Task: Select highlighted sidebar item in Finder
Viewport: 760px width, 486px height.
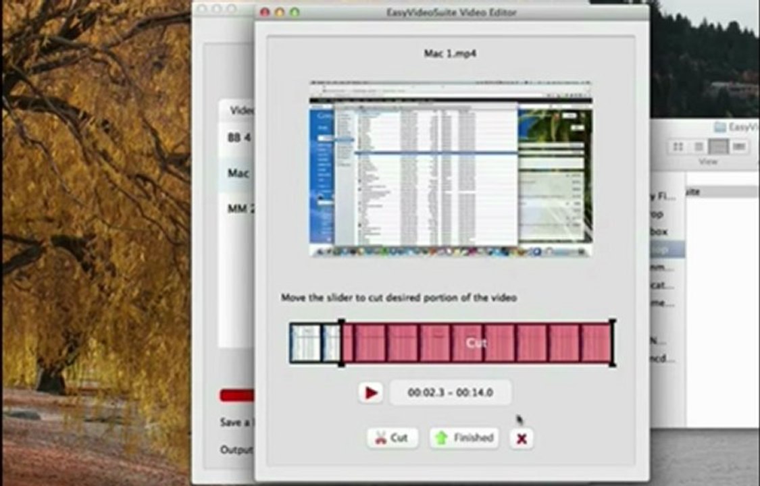Action: pyautogui.click(x=667, y=249)
